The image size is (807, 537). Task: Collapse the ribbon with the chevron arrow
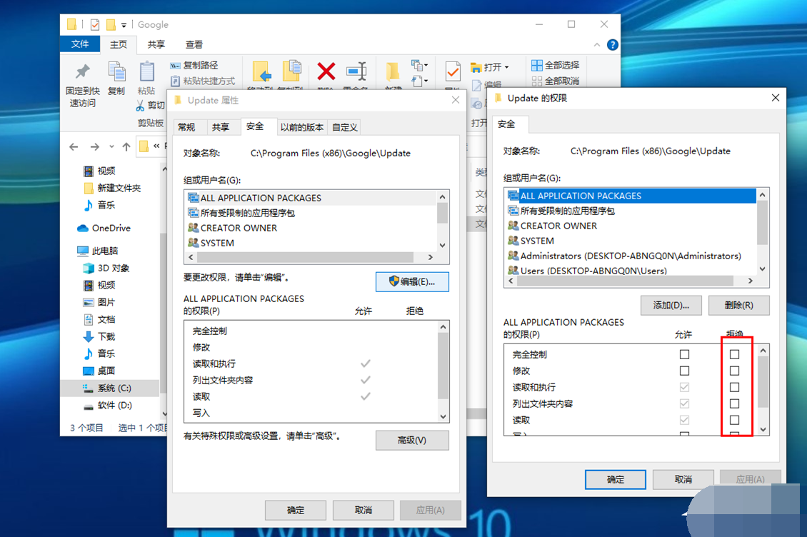coord(597,45)
